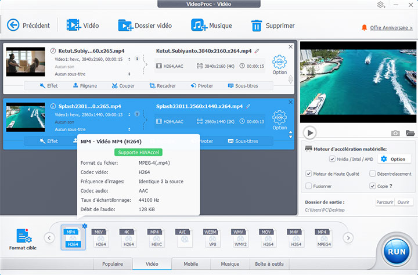Take a snapshot with the camera icon
Screen dimensions: 418x275
[395, 133]
